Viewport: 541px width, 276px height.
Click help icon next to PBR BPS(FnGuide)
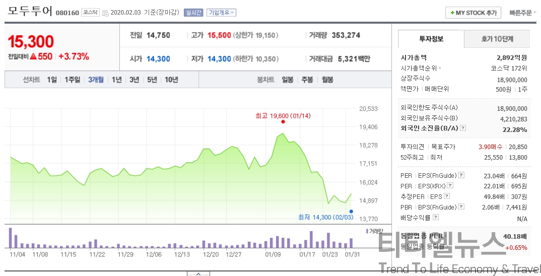coord(461,206)
